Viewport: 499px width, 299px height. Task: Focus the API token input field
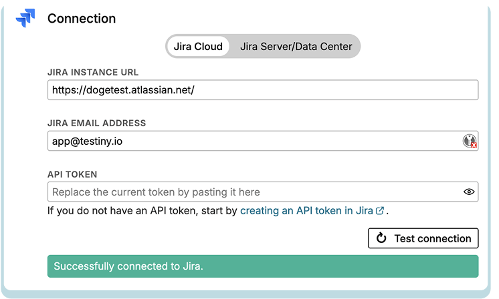(x=263, y=192)
